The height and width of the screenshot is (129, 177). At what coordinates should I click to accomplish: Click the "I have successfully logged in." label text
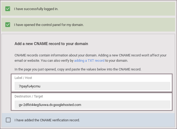click(36, 9)
